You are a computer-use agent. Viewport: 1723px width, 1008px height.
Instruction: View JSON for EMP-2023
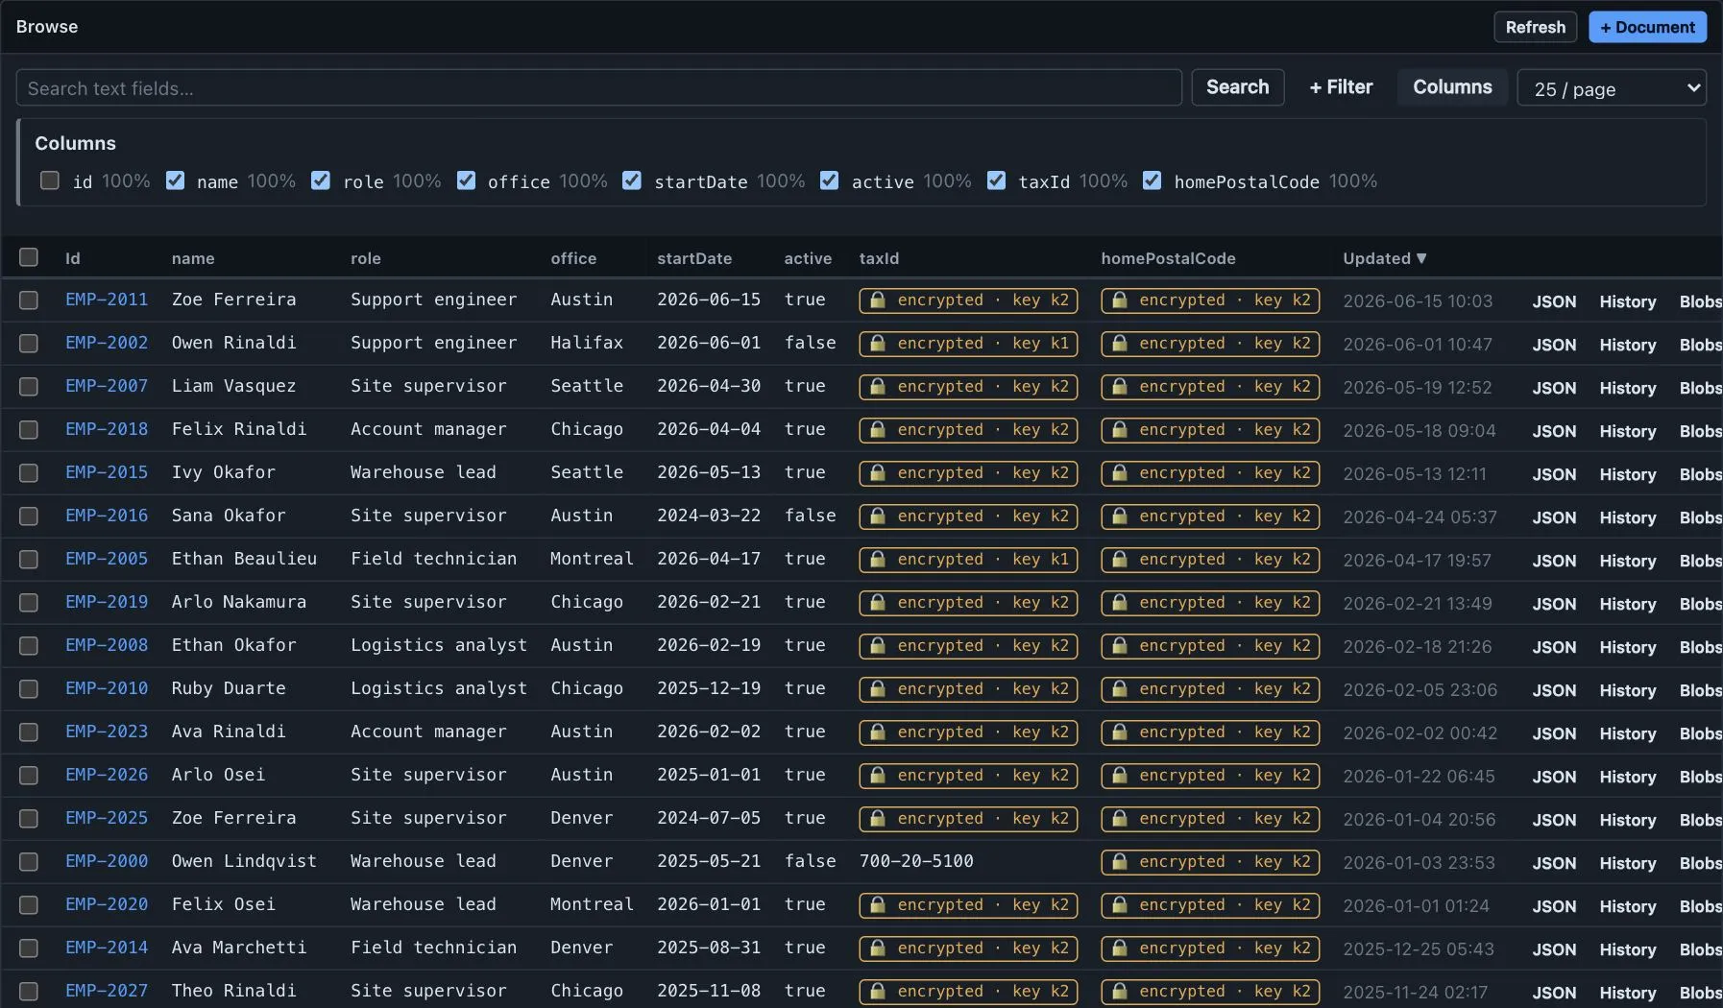click(1554, 733)
